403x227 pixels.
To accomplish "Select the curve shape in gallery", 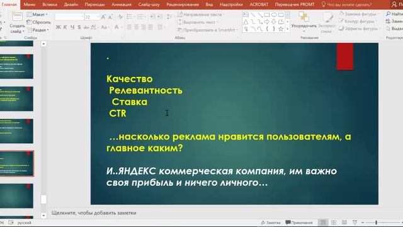I will tap(260, 29).
